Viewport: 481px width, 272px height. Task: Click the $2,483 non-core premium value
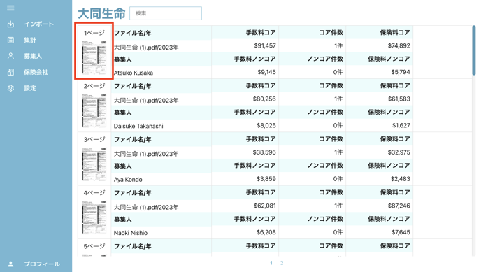click(401, 179)
